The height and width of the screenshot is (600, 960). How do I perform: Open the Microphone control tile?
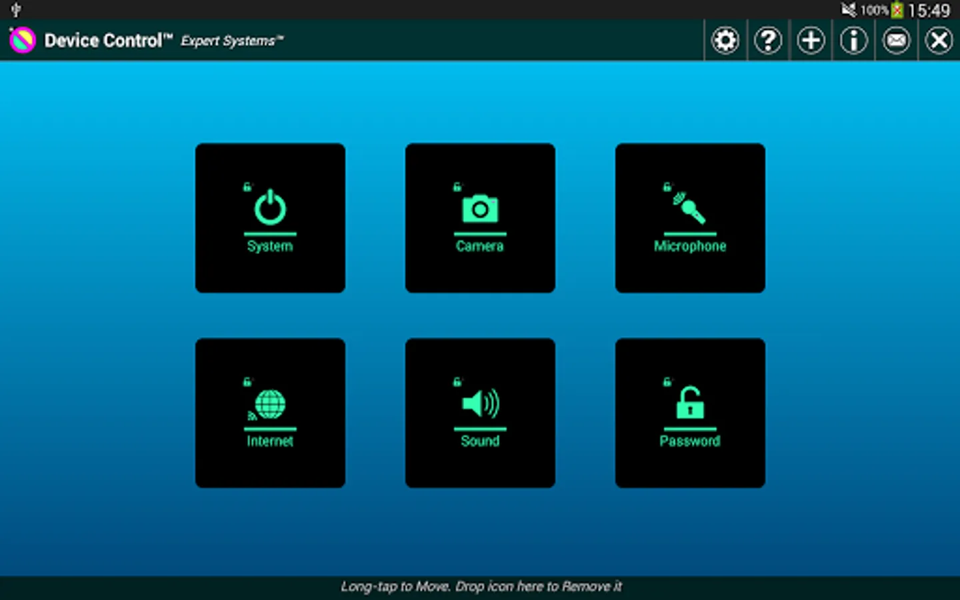tap(690, 218)
